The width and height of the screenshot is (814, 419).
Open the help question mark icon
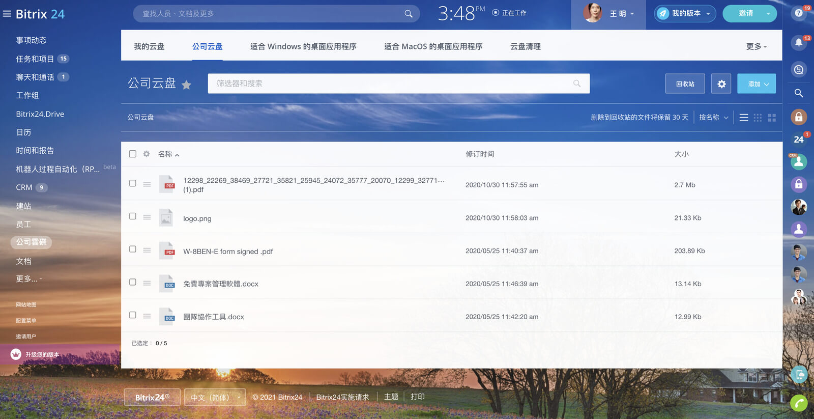799,13
